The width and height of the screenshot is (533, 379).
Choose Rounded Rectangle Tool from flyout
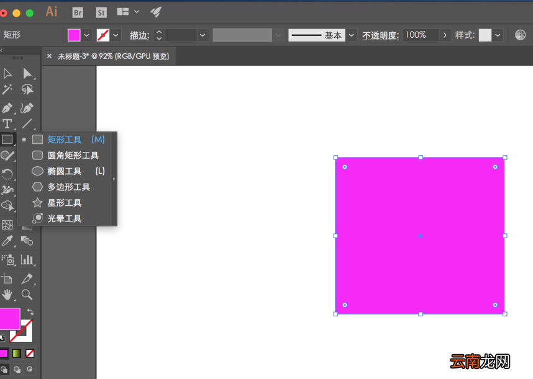tap(67, 156)
